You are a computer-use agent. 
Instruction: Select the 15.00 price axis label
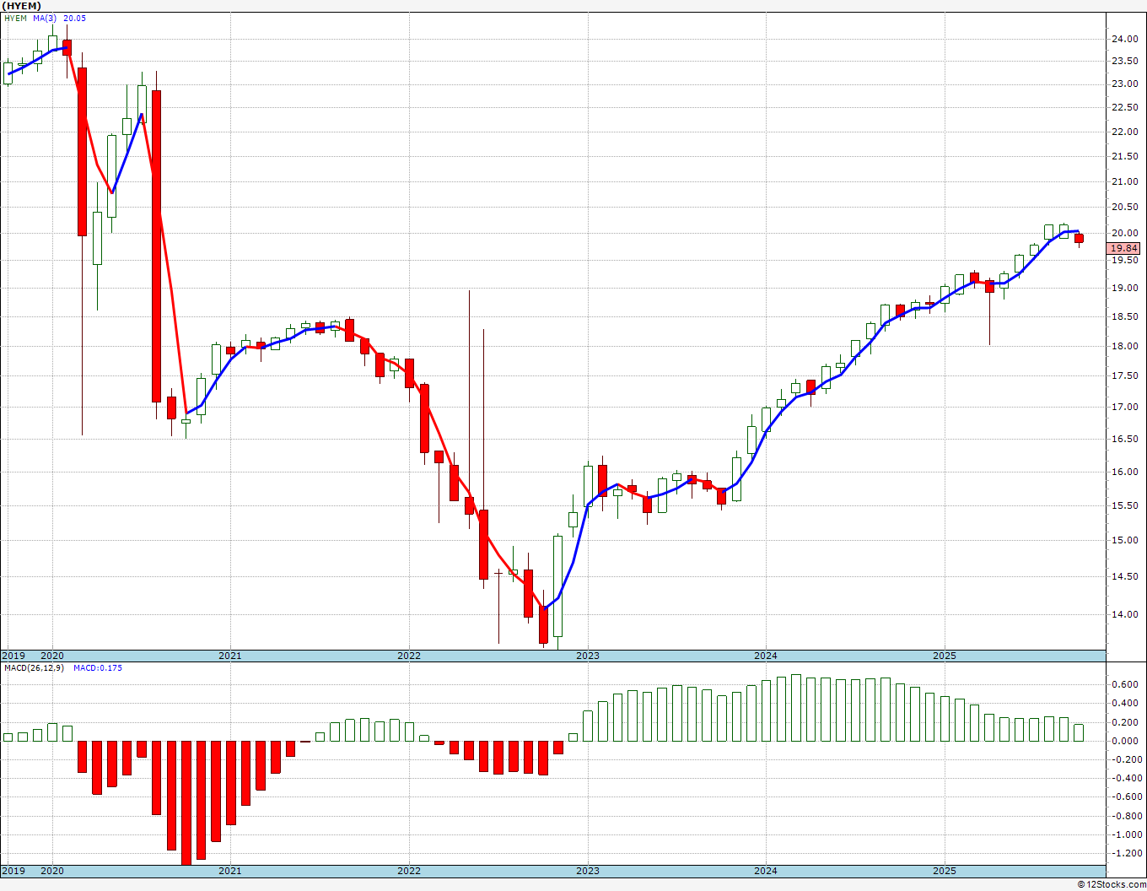pyautogui.click(x=1125, y=540)
